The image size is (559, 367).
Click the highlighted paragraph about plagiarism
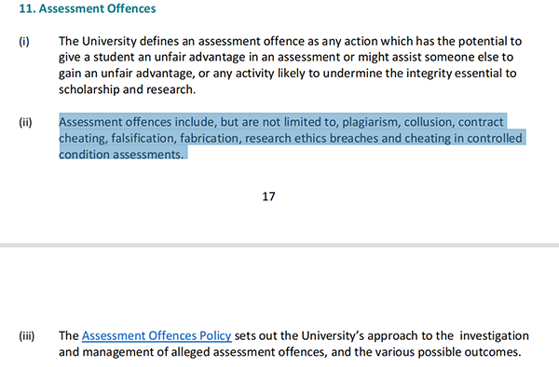[293, 138]
